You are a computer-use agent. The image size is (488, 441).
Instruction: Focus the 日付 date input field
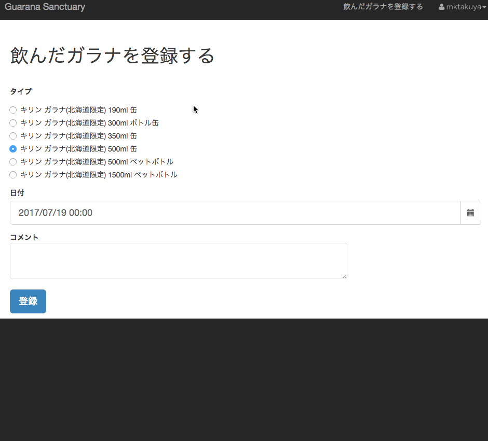235,213
